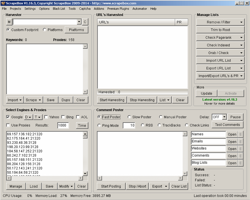250x200 pixels.
Task: Expand the Export URL List dropdown
Action: 220,68
